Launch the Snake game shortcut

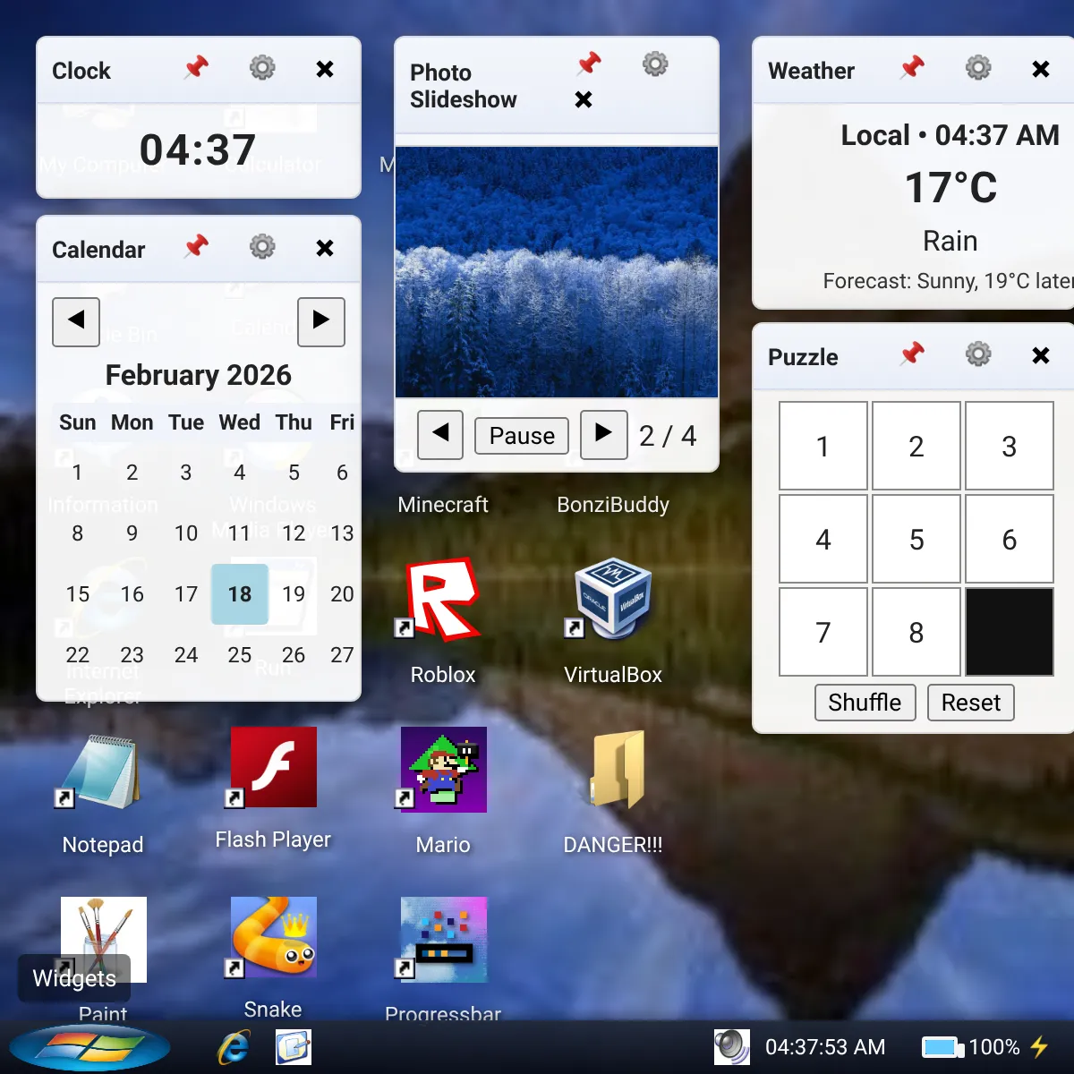(273, 938)
